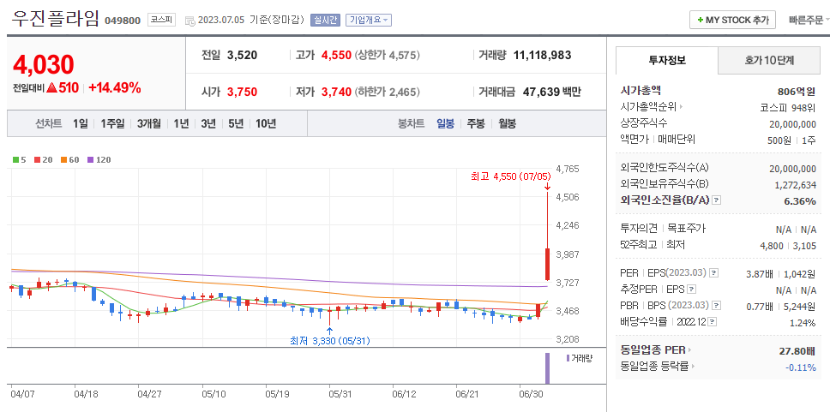
Task: Click the 동일업종 PER value 27.80배
Action: point(797,350)
